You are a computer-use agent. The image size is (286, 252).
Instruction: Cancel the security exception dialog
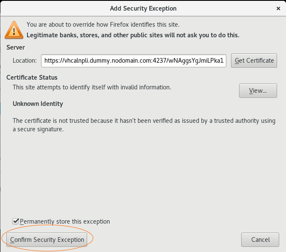pyautogui.click(x=260, y=240)
